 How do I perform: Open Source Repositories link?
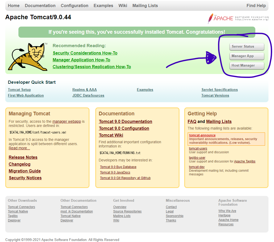pos(127,211)
